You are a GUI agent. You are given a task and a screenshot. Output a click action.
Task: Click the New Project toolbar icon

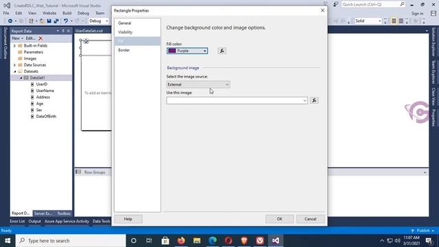pyautogui.click(x=31, y=21)
